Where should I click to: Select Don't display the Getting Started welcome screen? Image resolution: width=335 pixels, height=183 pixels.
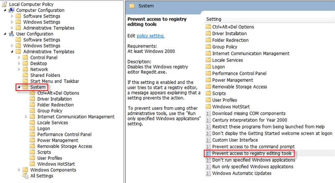click(x=272, y=133)
